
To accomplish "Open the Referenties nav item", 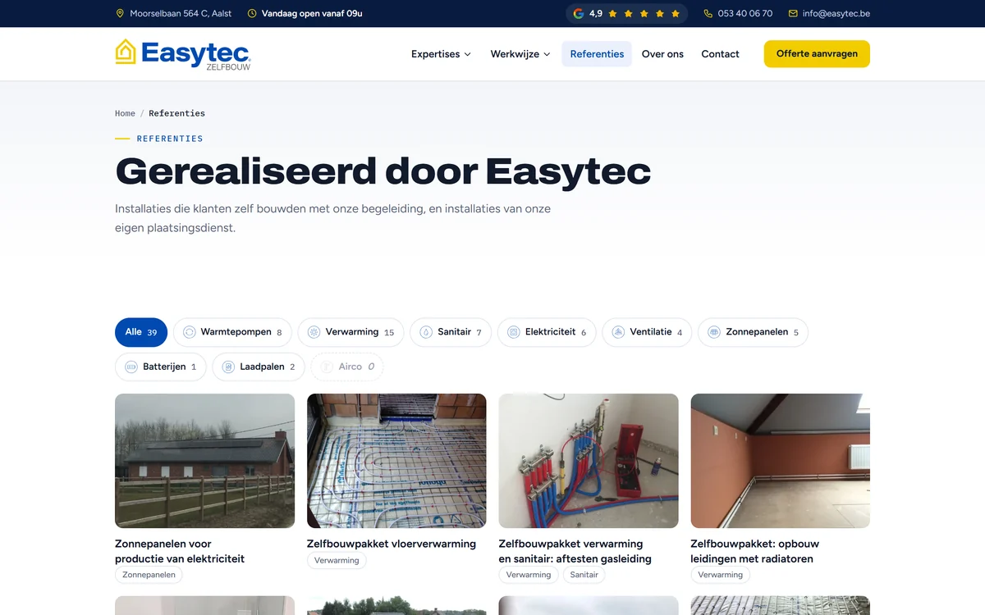I will click(x=597, y=54).
